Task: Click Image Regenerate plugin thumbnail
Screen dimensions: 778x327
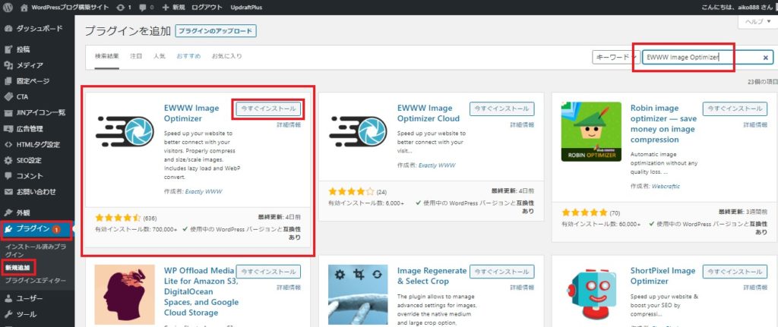Action: (358, 294)
